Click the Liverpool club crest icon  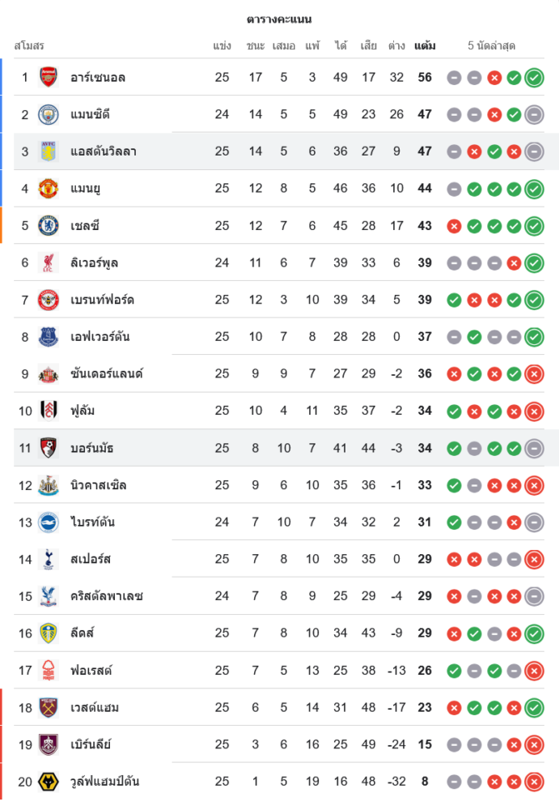tap(49, 262)
